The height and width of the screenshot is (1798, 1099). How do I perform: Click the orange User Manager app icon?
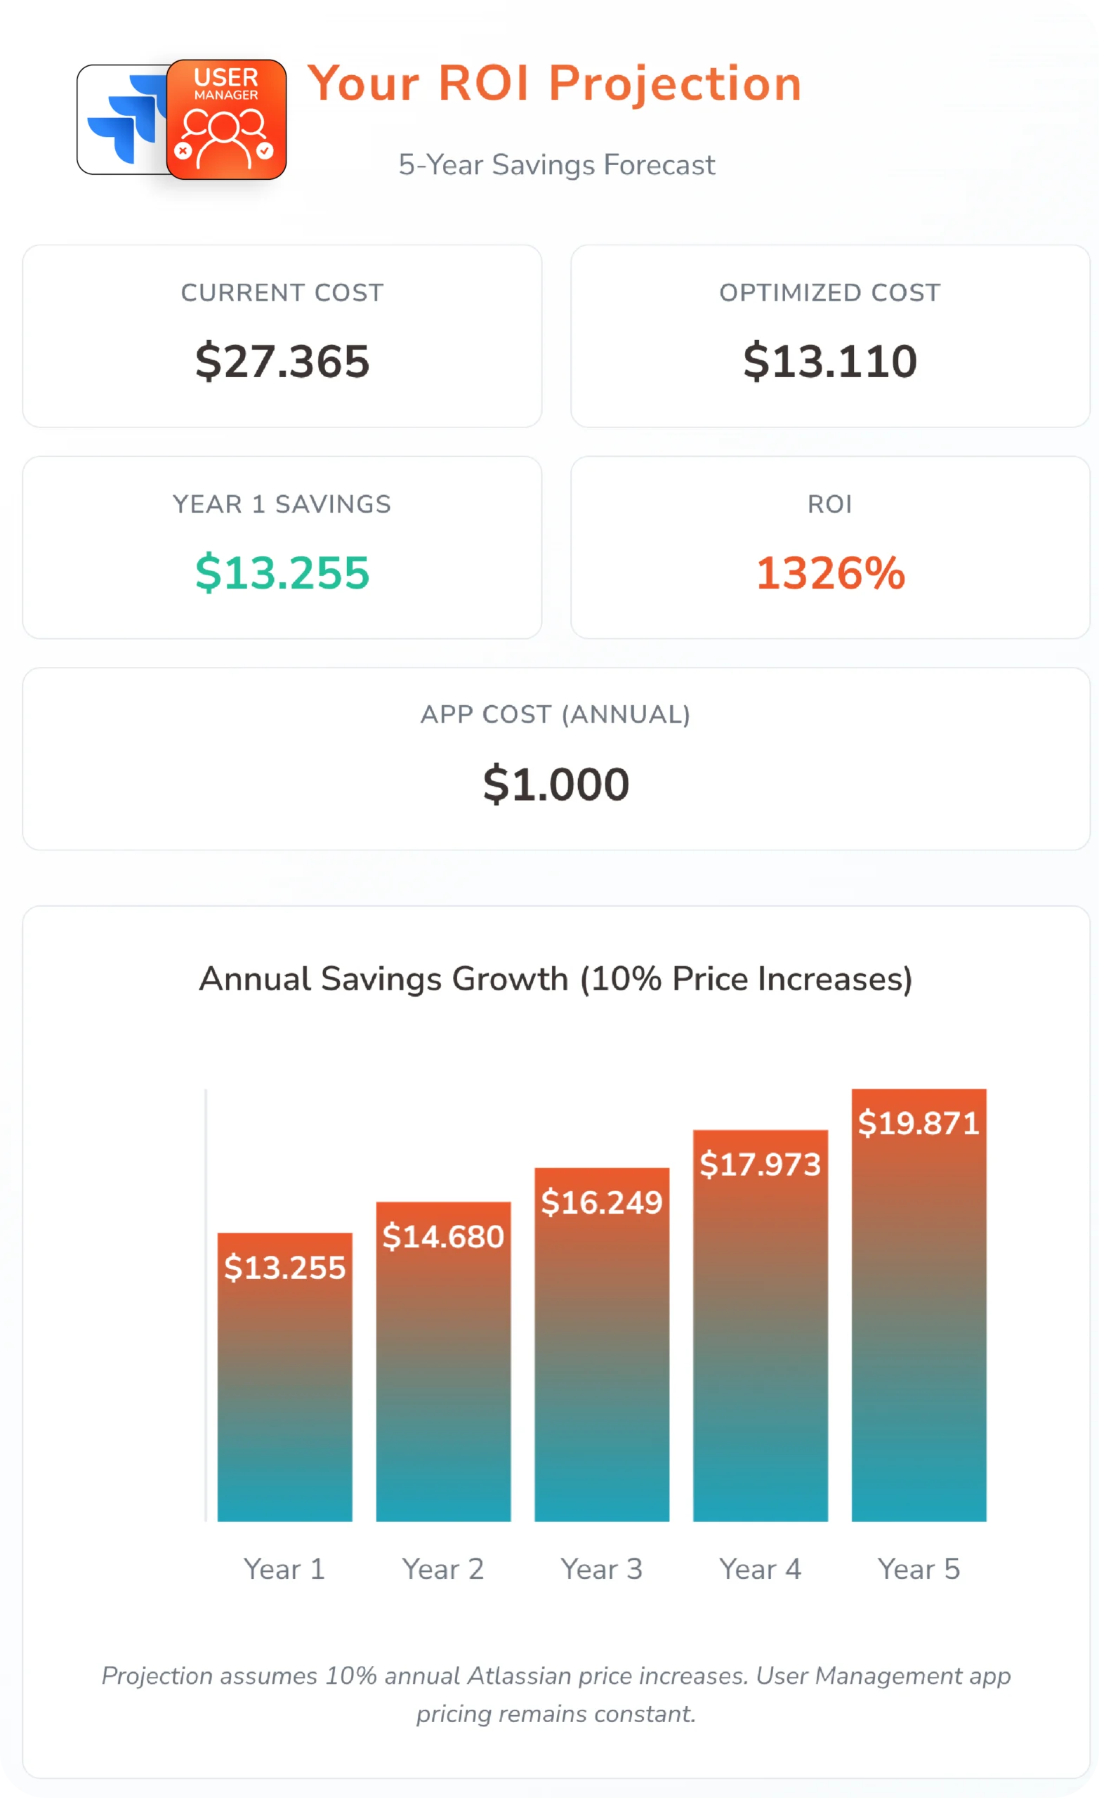pyautogui.click(x=226, y=119)
